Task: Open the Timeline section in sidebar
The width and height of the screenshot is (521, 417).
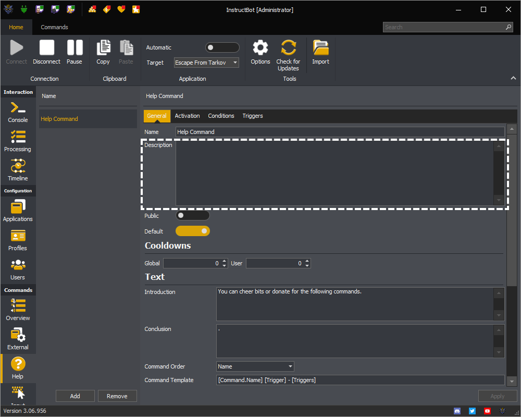Action: click(x=18, y=170)
